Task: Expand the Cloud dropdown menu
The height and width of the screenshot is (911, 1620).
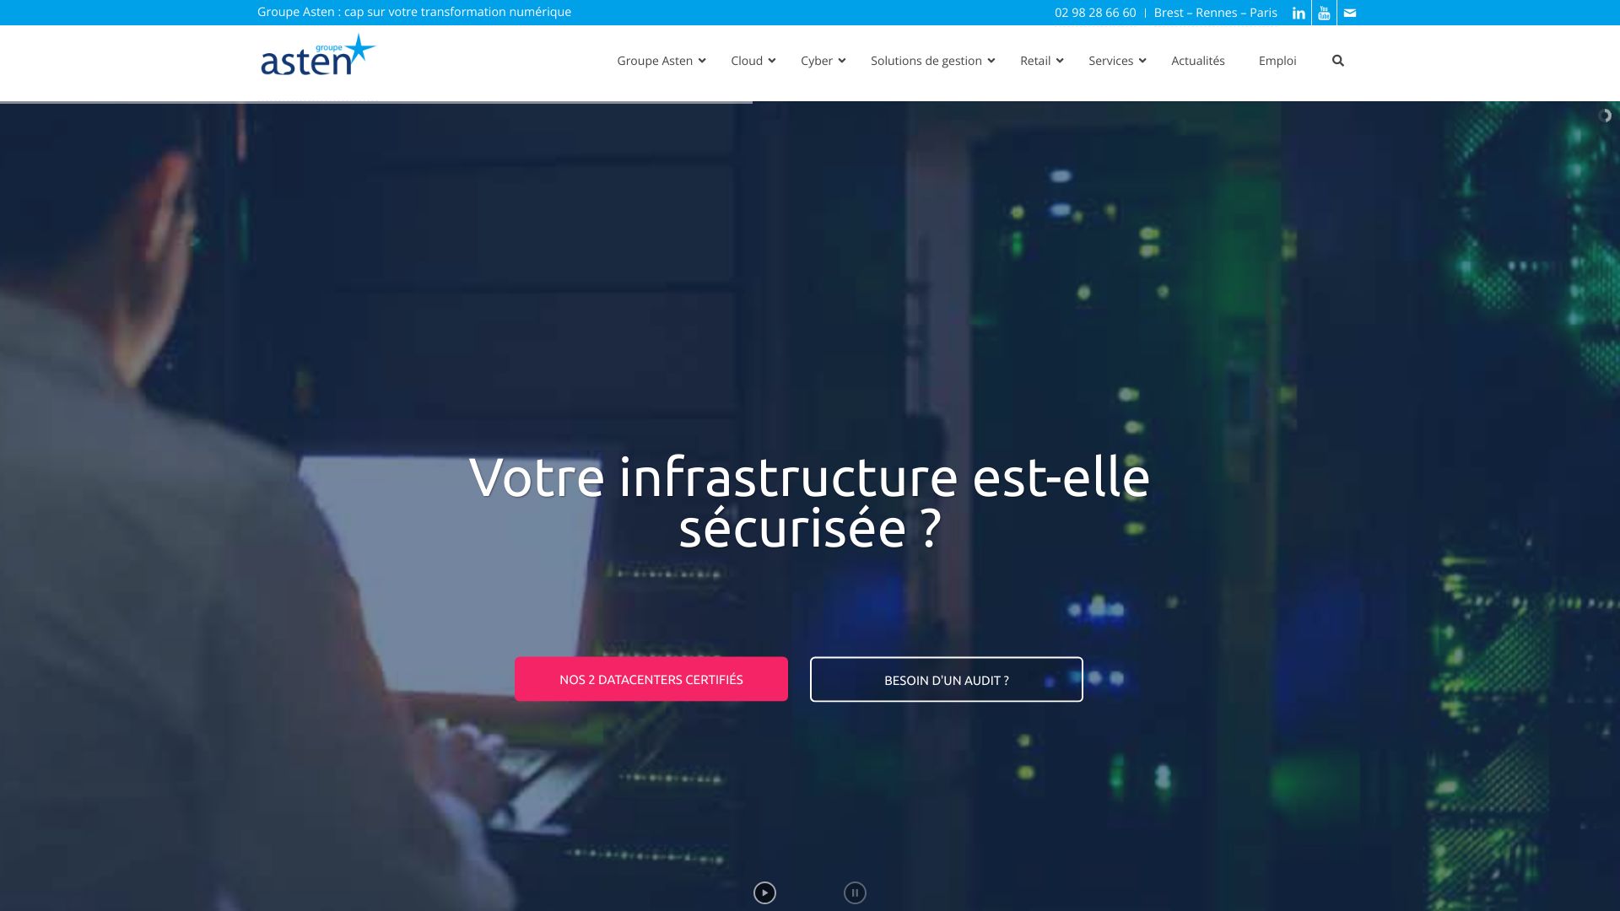Action: [x=752, y=60]
